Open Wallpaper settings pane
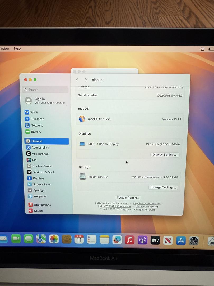This screenshot has height=286, width=214. click(x=40, y=196)
